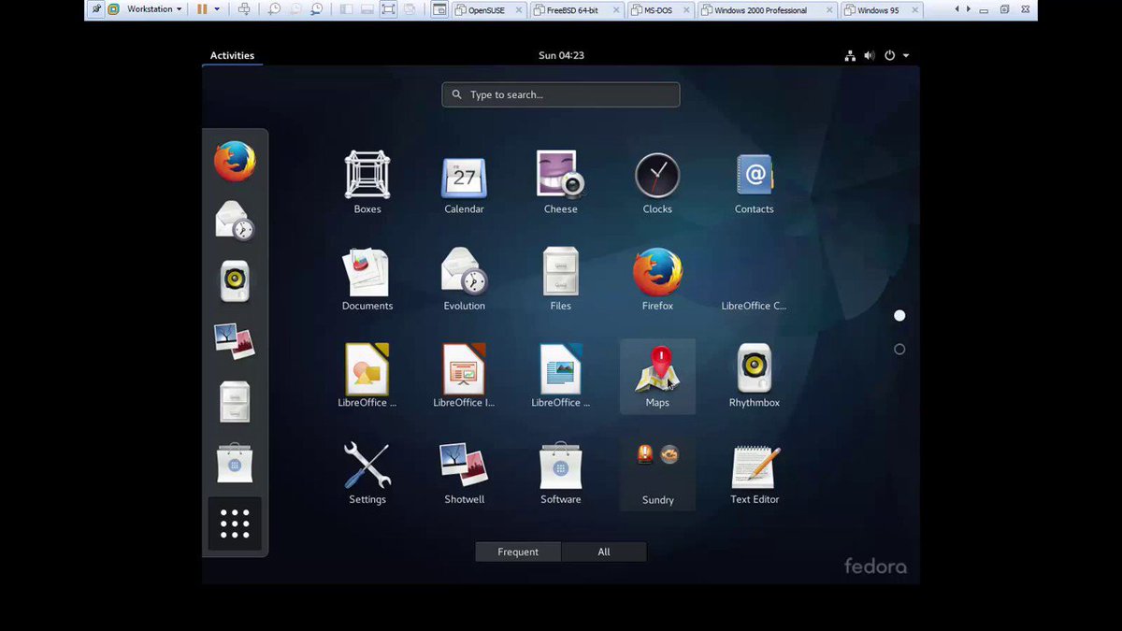Click the power icon in top bar
1122x631 pixels.
tap(889, 55)
